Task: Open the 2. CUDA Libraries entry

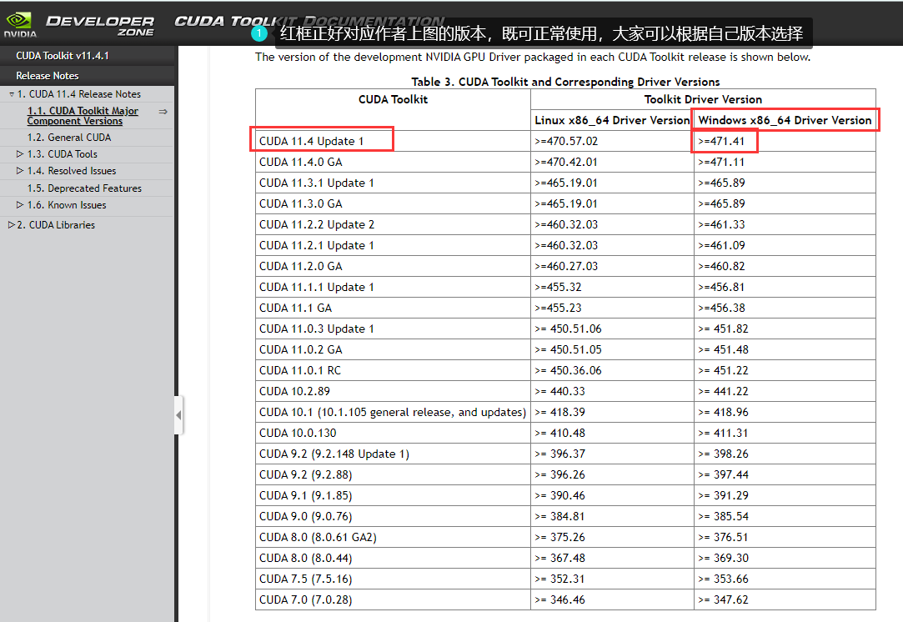Action: click(x=56, y=224)
